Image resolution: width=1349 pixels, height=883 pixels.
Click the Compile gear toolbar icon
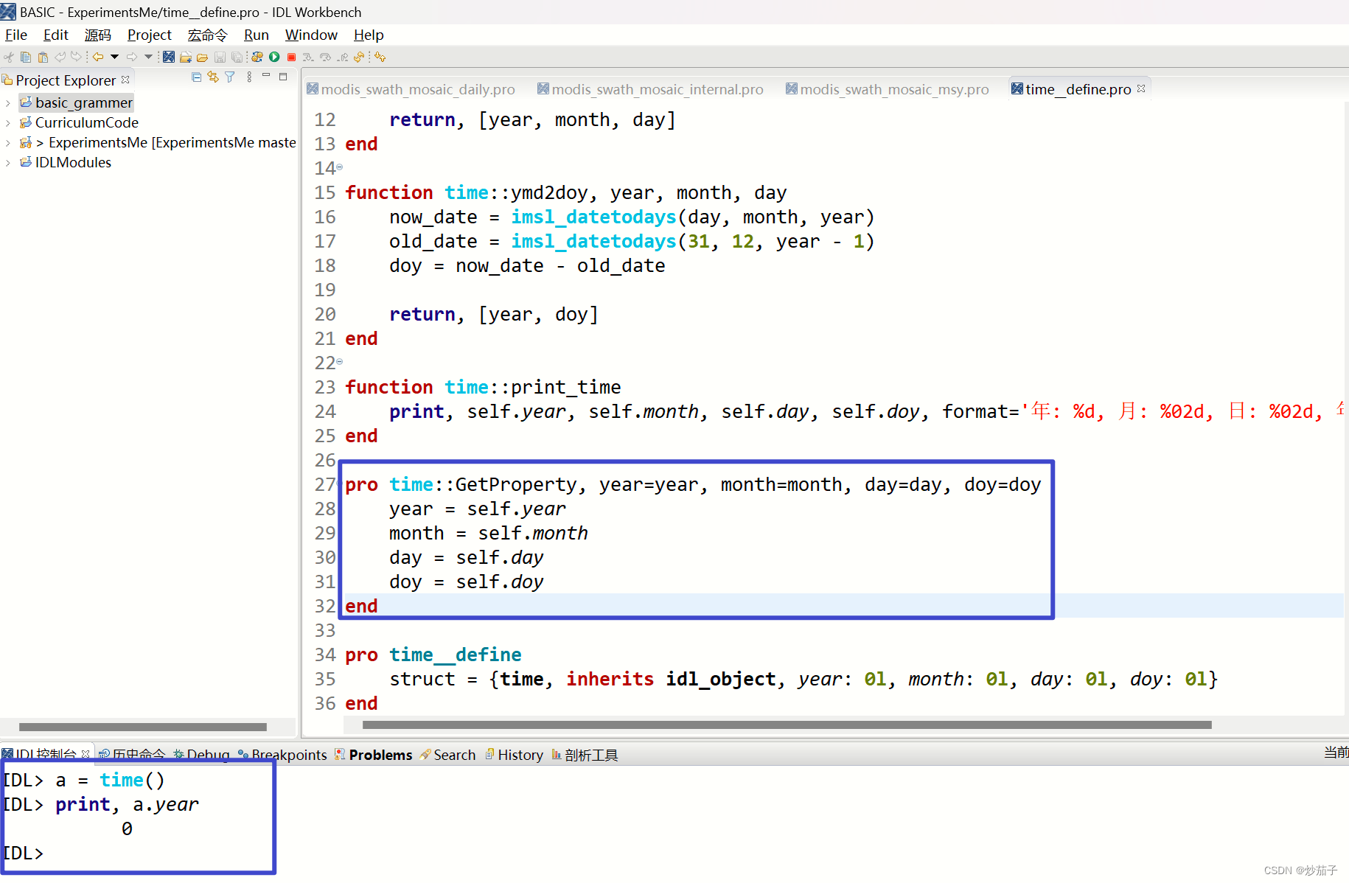tap(257, 57)
